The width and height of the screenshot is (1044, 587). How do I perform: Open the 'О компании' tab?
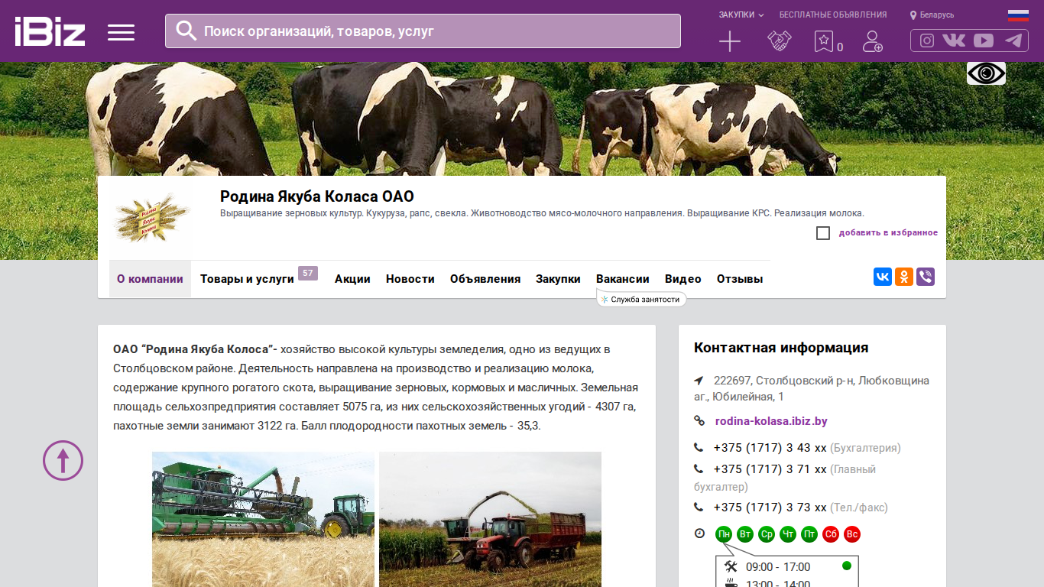pos(150,279)
